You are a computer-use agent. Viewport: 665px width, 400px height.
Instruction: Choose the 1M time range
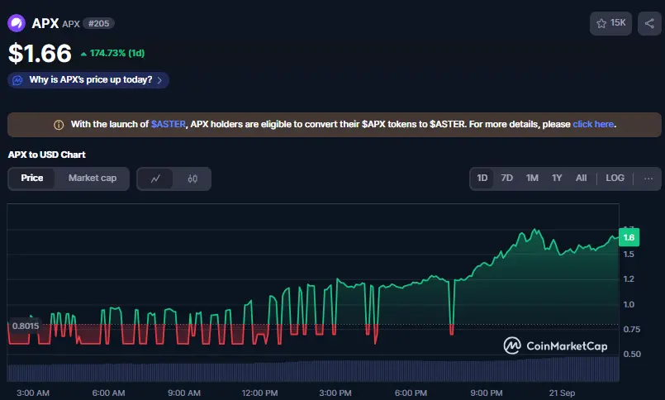[532, 179]
